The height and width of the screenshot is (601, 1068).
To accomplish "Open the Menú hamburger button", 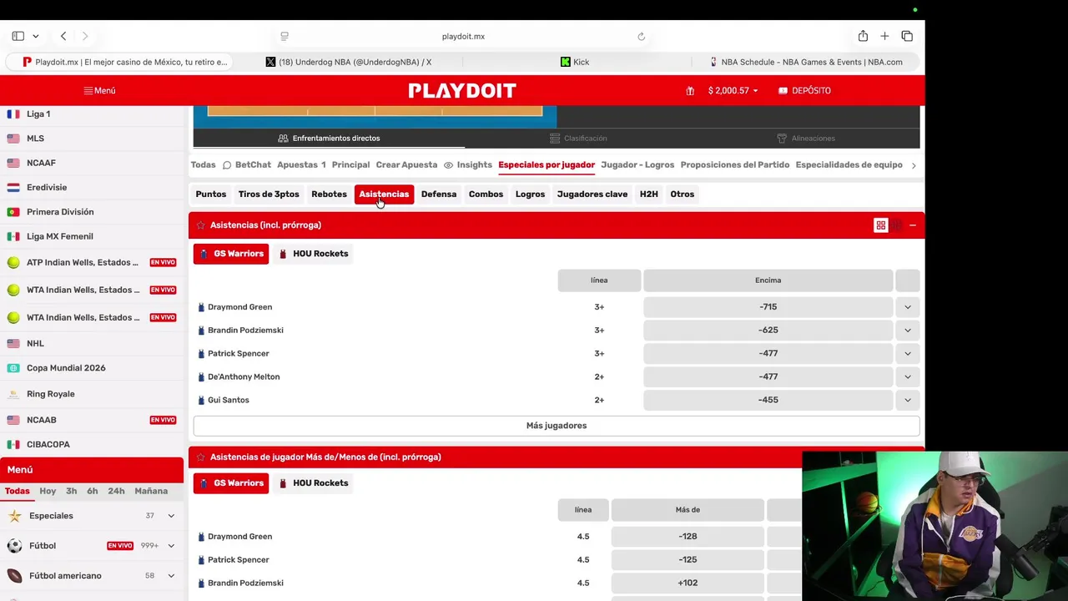I will tap(99, 90).
